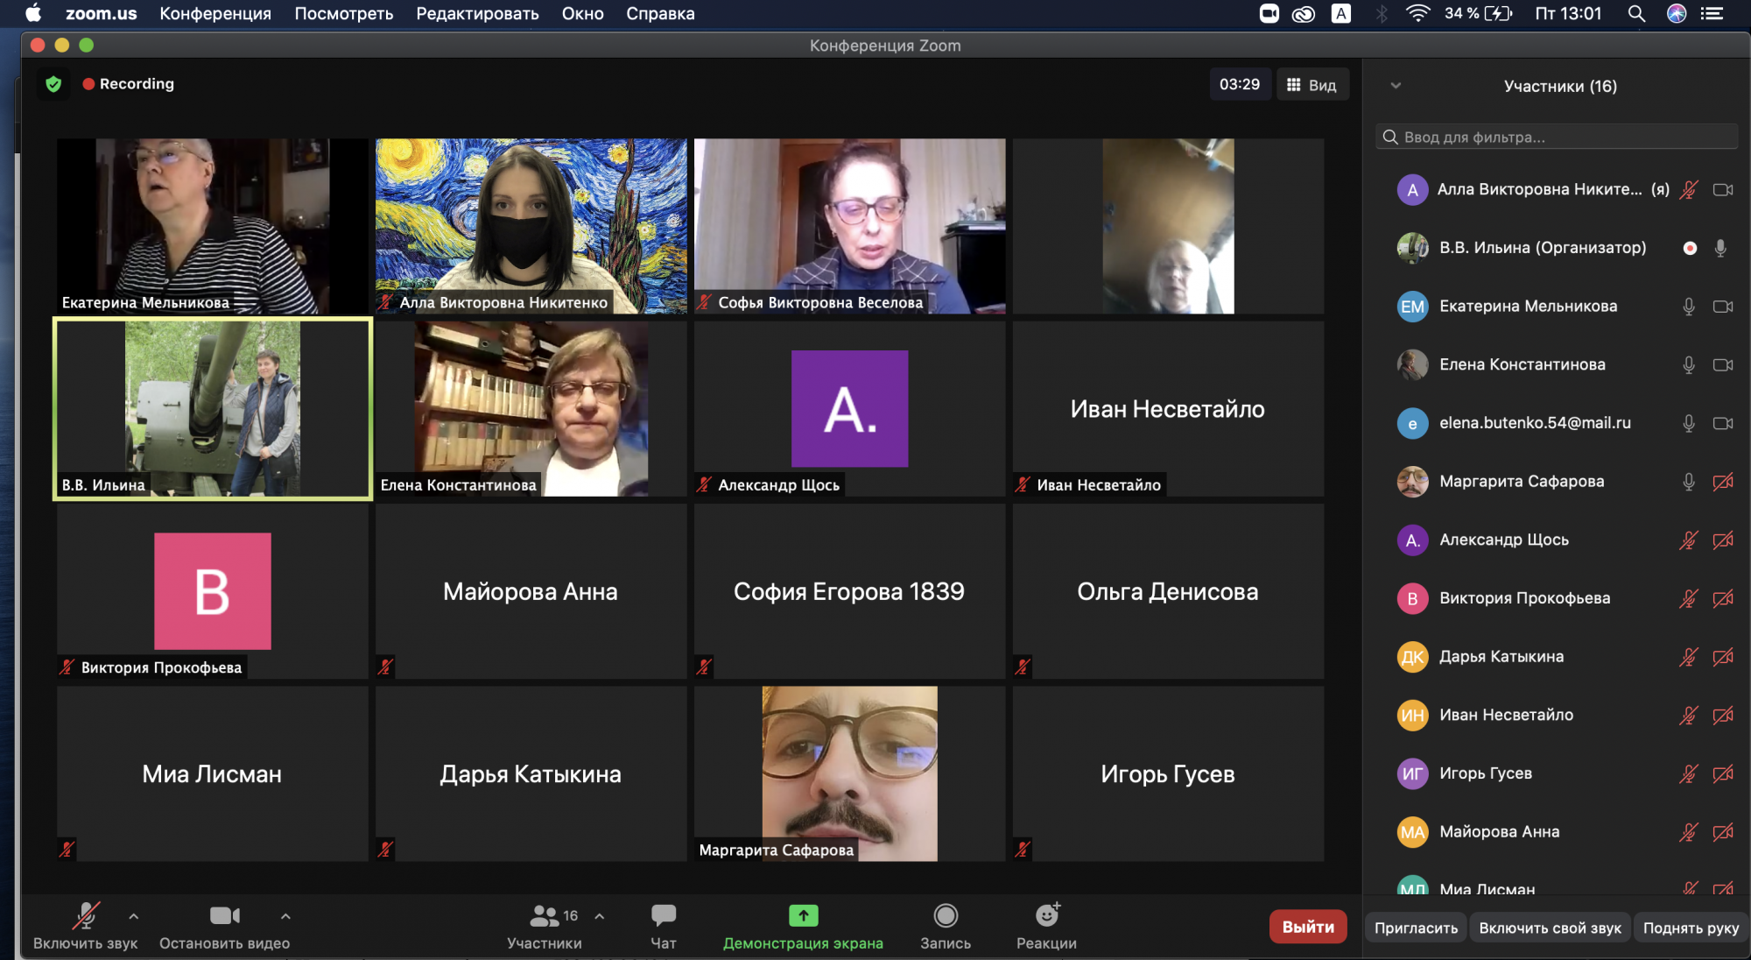The height and width of the screenshot is (960, 1751).
Task: Click the 03:29 meeting timer
Action: (1240, 85)
